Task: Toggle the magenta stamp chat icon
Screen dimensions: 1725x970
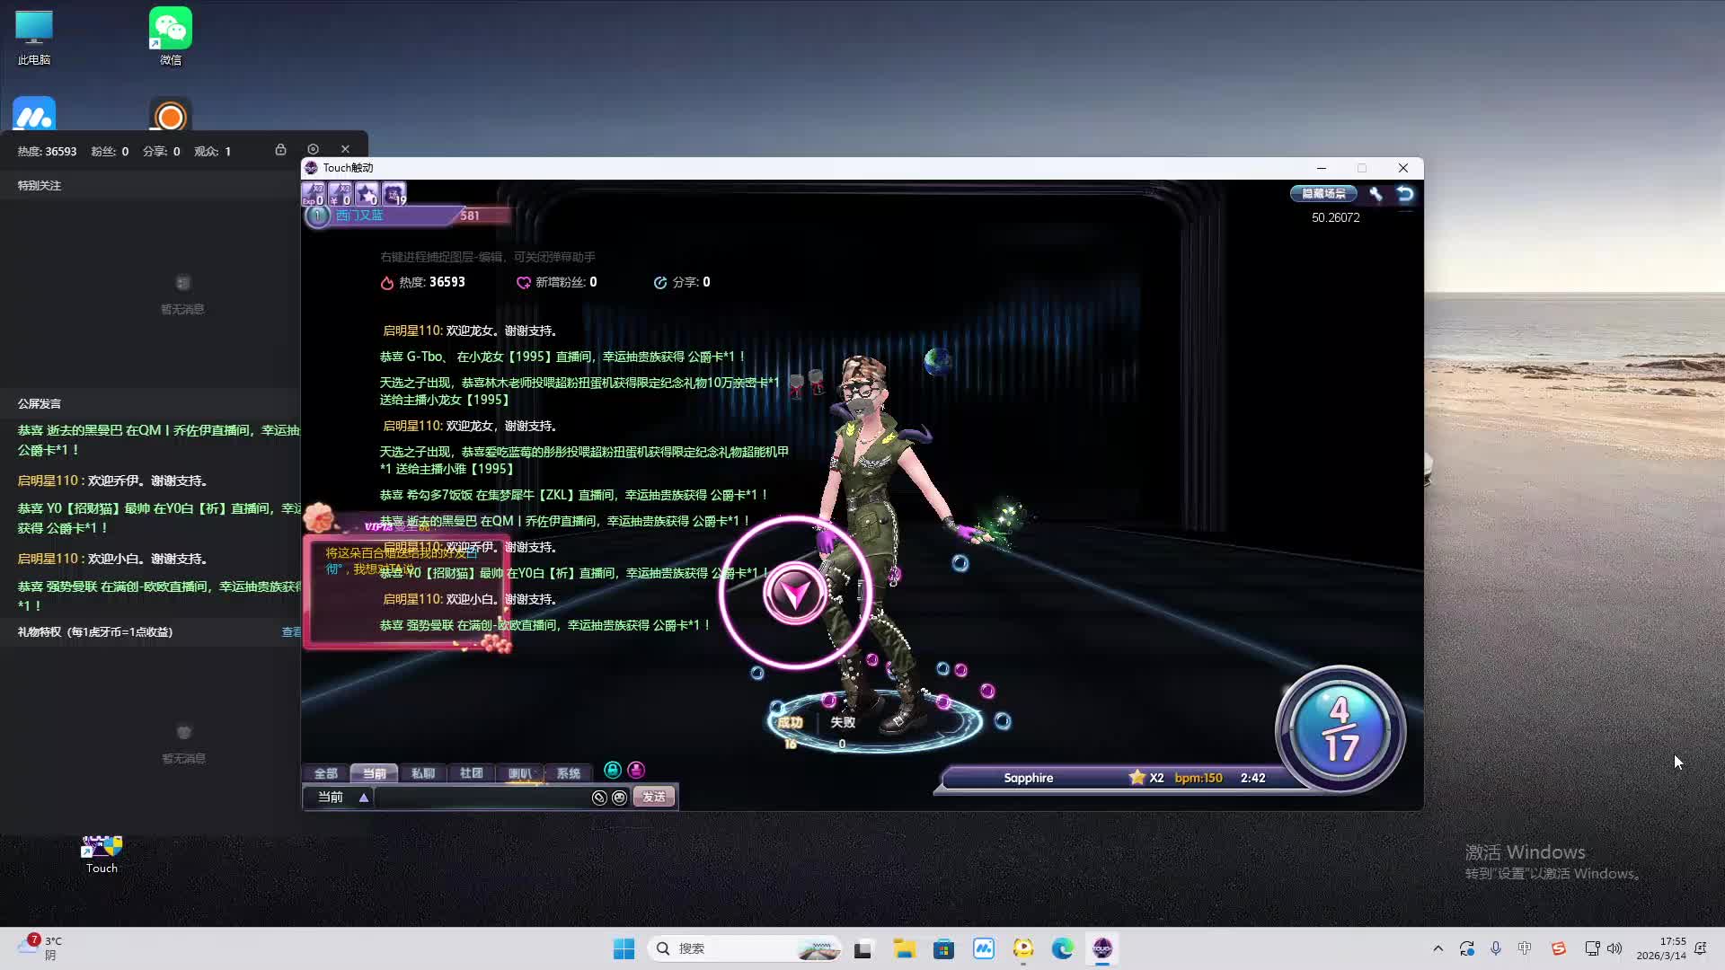Action: tap(636, 770)
